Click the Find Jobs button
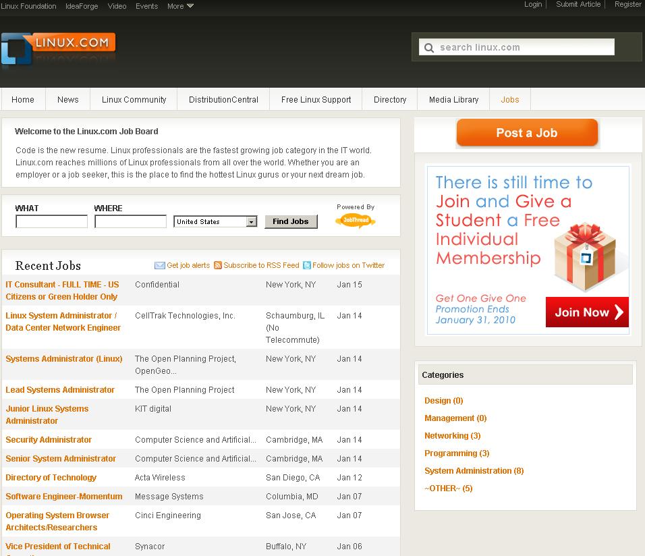 click(x=291, y=221)
